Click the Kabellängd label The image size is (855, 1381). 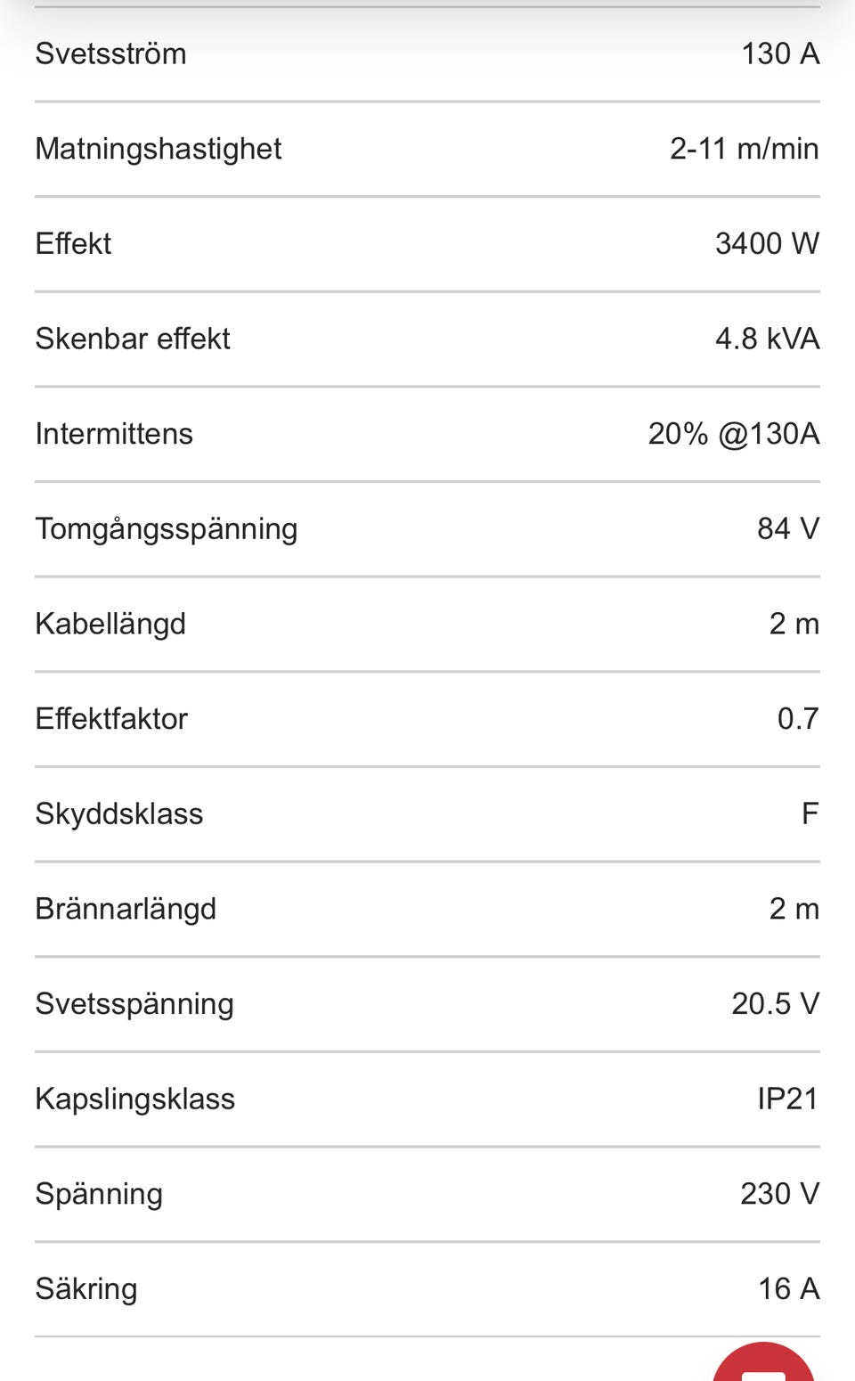(110, 624)
